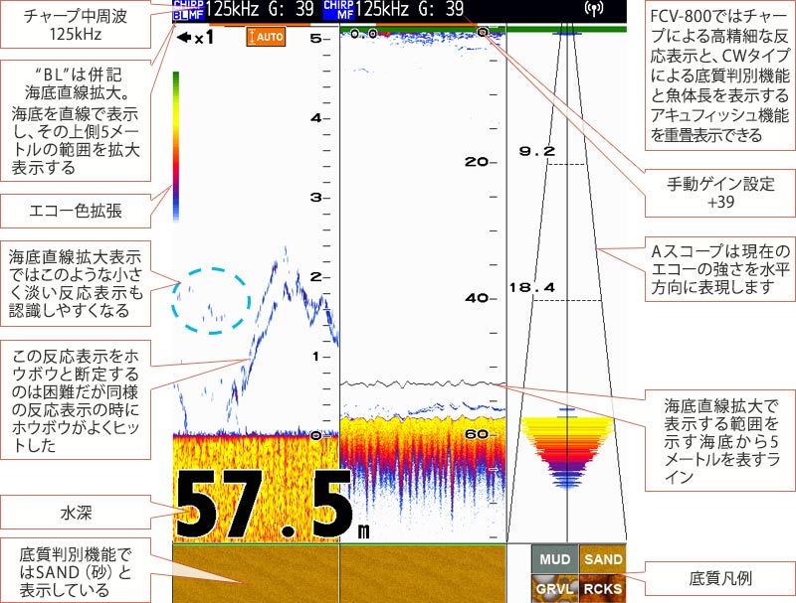Select the RCKS bottom type icon

pyautogui.click(x=603, y=588)
